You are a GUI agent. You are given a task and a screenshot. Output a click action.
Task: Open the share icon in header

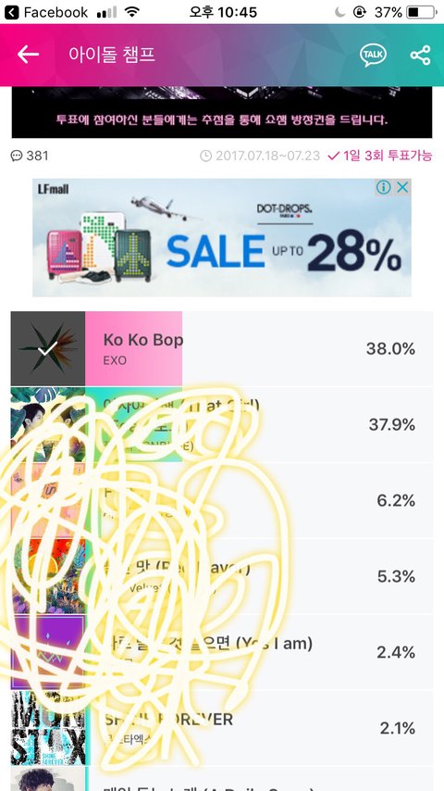tap(420, 55)
